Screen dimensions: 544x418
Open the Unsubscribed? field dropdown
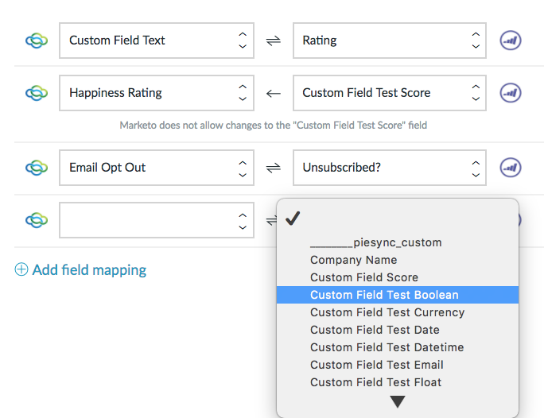tap(389, 168)
